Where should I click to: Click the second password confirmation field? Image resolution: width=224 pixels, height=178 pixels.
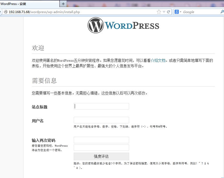101,148
